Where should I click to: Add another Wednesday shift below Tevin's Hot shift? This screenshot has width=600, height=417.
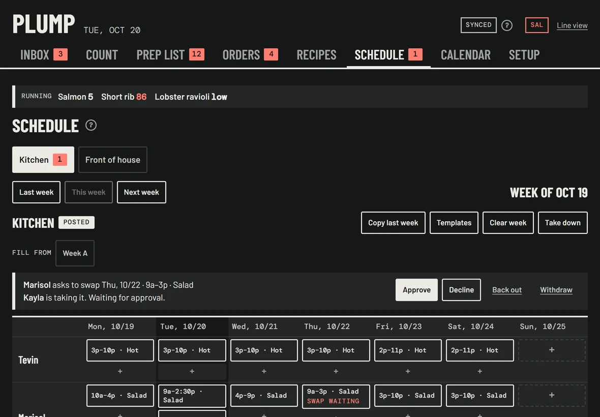(x=264, y=371)
